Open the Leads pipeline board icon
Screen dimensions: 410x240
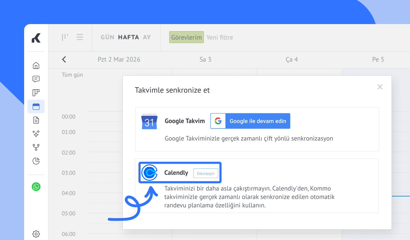(36, 93)
